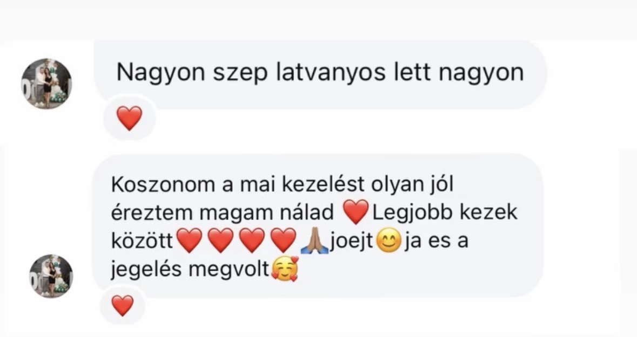Open the sender's avatar beside the first message
Image resolution: width=637 pixels, height=337 pixels.
point(46,84)
